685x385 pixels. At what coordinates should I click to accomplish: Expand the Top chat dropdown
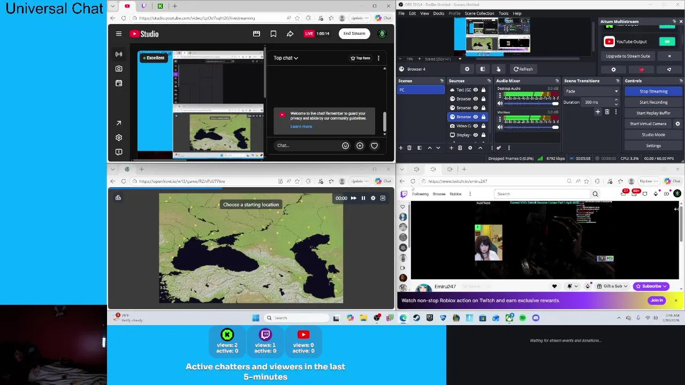[x=286, y=58]
